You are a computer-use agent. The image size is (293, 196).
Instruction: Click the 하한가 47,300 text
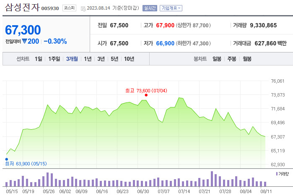click(x=193, y=43)
